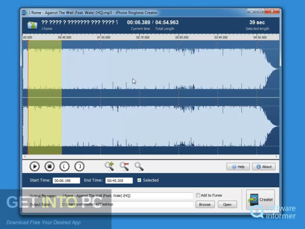Click the Output folder path field

[x=127, y=204]
